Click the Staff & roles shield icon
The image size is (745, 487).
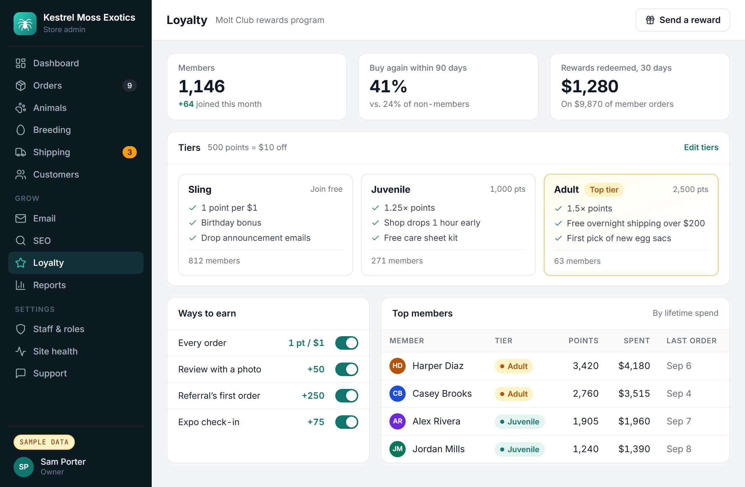pos(21,329)
